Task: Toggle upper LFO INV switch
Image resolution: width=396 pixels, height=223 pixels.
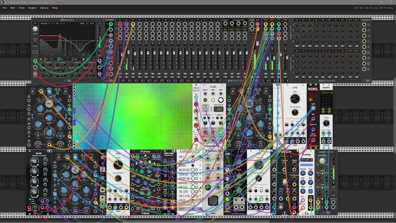Action: pyautogui.click(x=292, y=125)
